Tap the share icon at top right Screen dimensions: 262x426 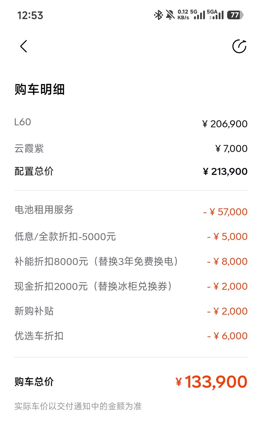pos(239,46)
